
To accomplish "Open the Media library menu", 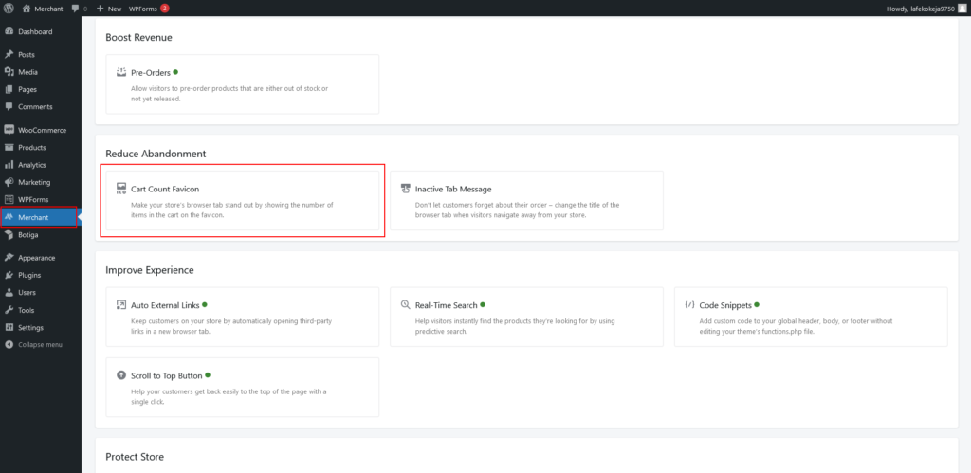I will (41, 72).
